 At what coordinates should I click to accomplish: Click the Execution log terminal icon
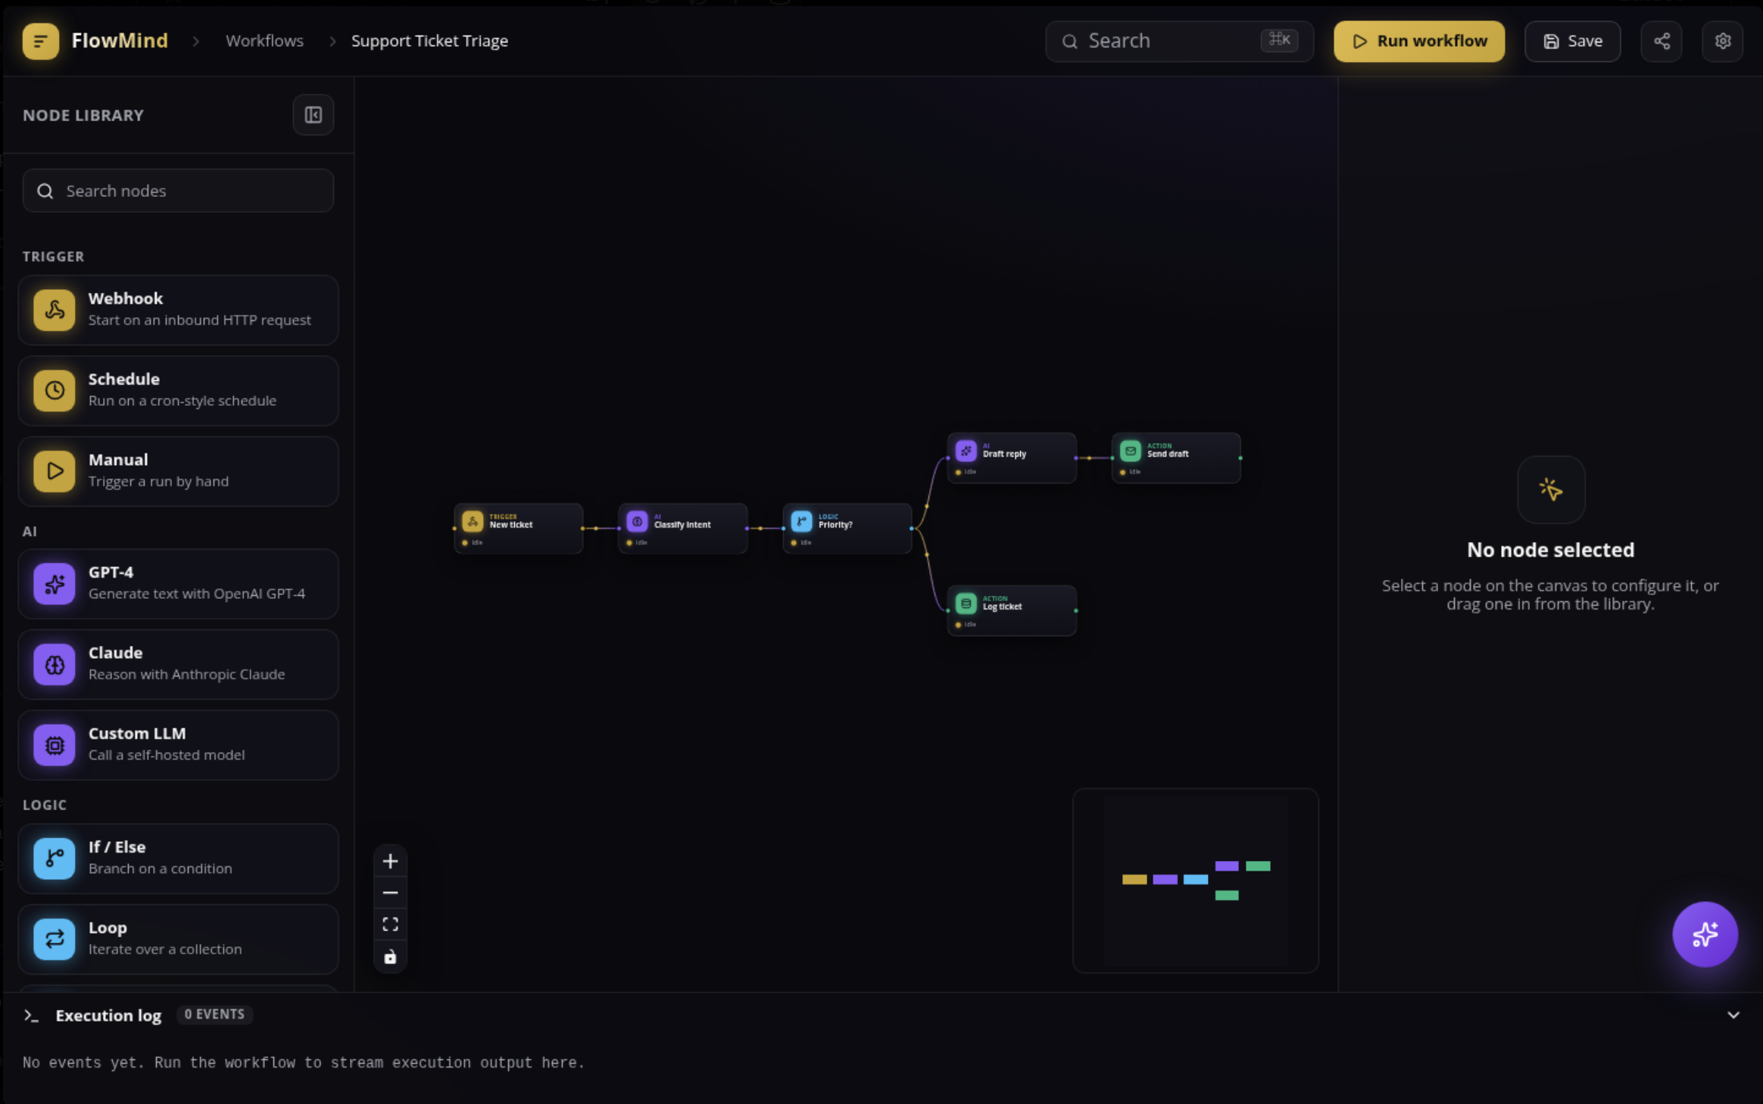(31, 1015)
